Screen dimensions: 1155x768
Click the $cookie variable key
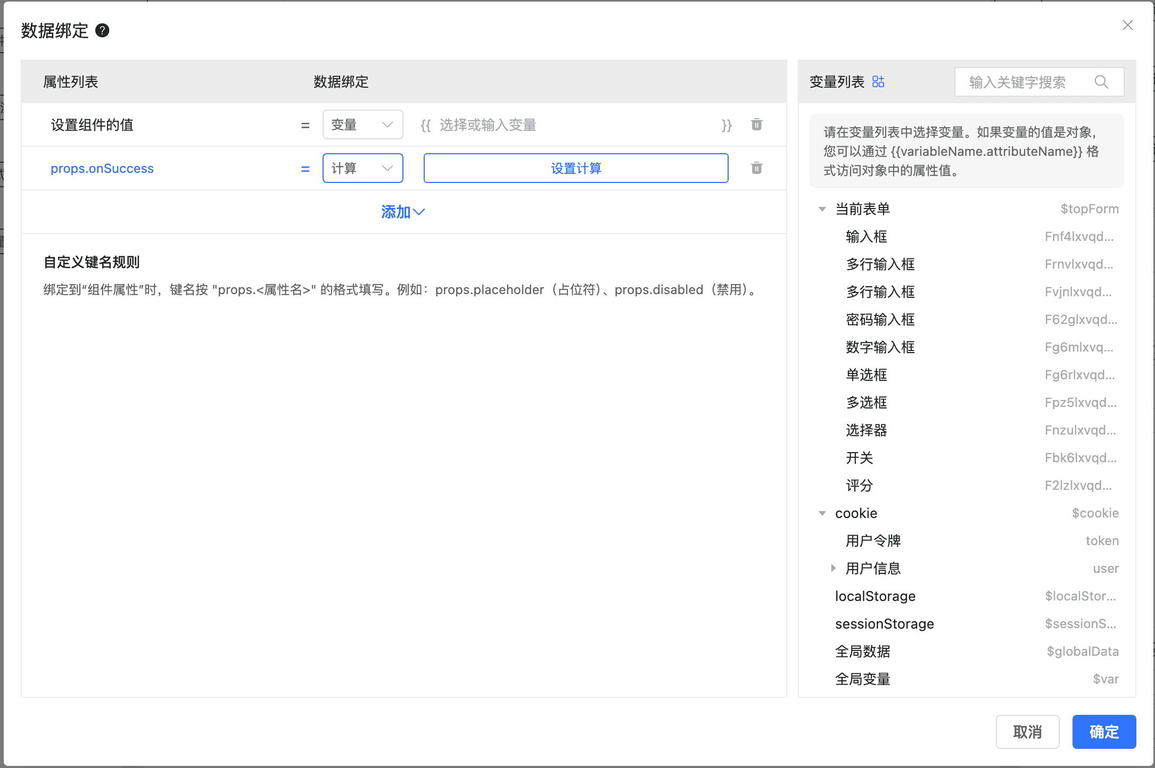point(1095,513)
